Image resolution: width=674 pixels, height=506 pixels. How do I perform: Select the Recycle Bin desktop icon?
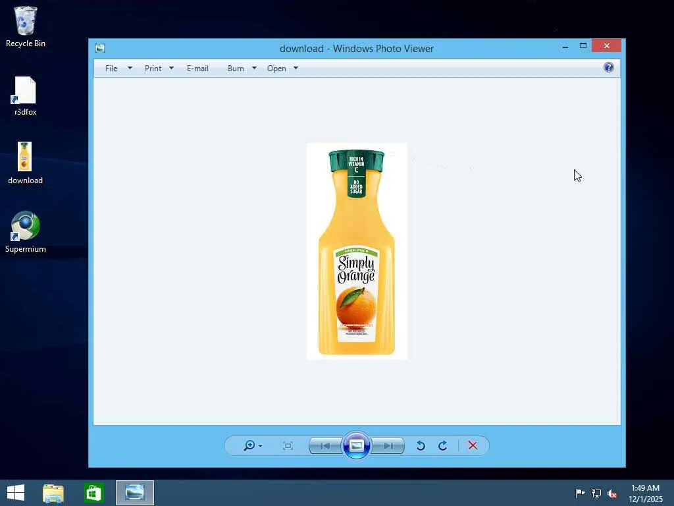26,26
